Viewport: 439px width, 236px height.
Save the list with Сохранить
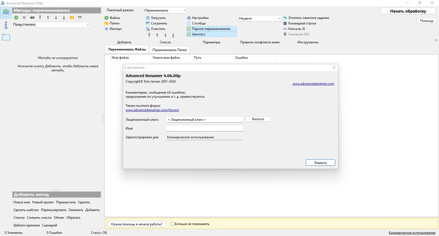(156, 23)
